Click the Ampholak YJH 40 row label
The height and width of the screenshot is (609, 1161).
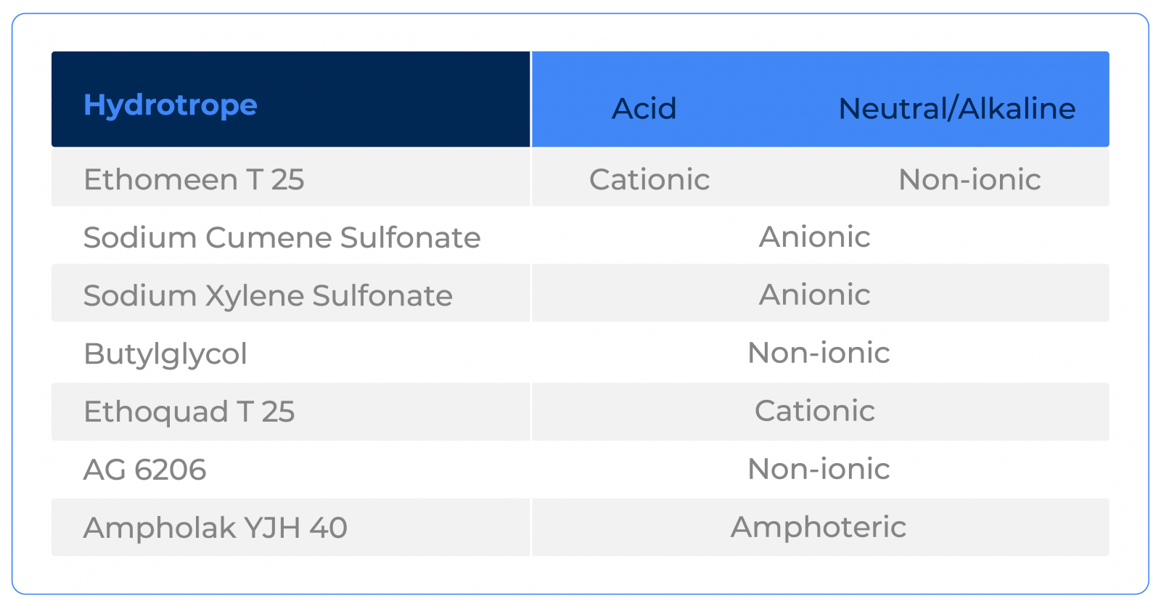216,528
